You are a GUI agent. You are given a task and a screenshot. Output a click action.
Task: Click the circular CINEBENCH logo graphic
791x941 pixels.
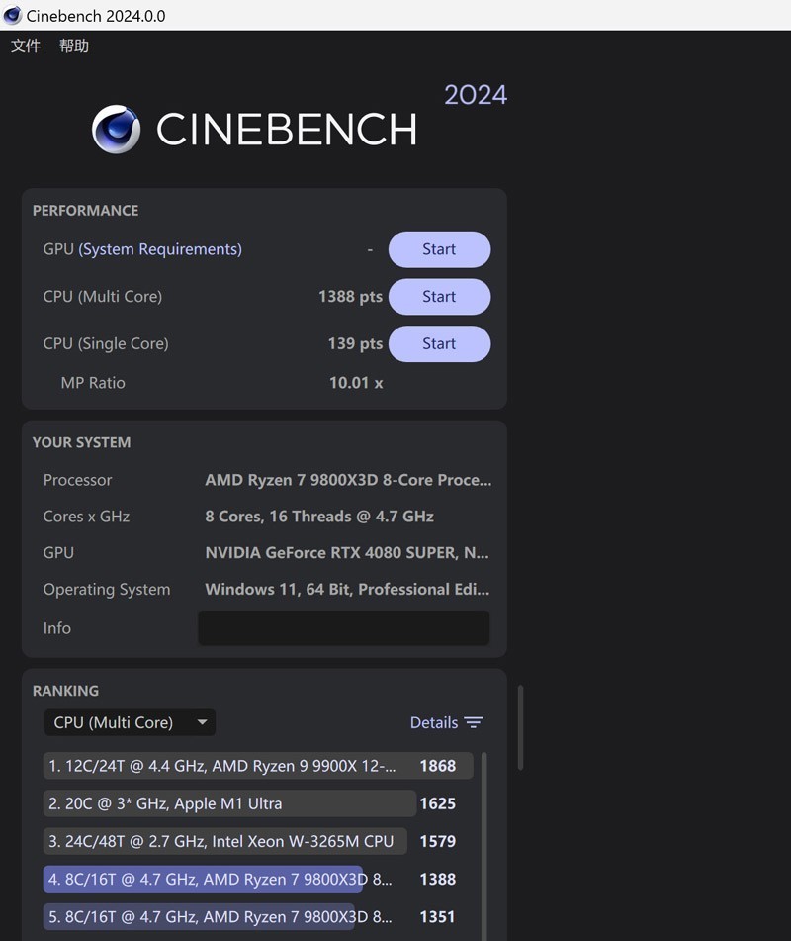(117, 129)
